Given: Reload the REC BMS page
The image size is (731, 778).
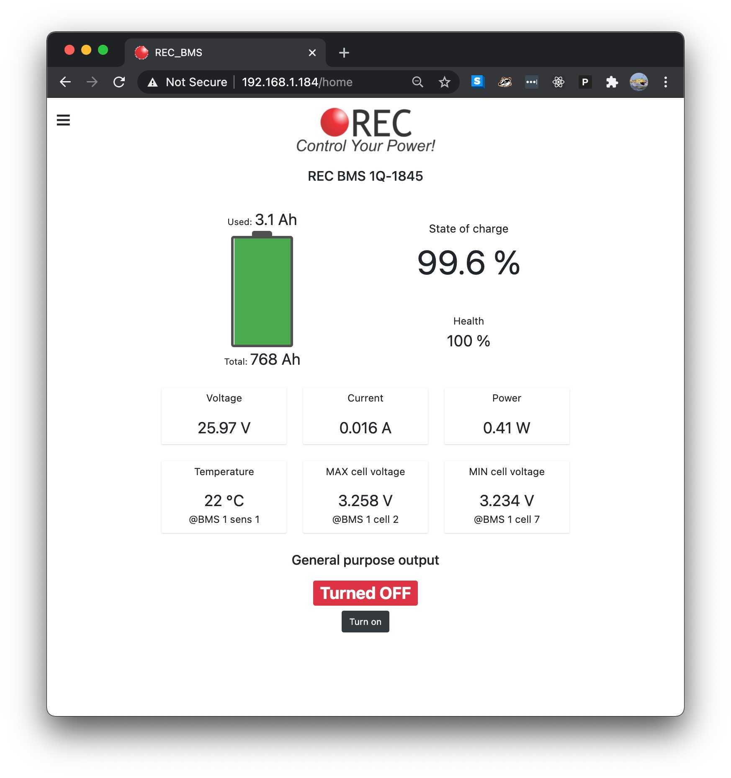Looking at the screenshot, I should pyautogui.click(x=119, y=82).
